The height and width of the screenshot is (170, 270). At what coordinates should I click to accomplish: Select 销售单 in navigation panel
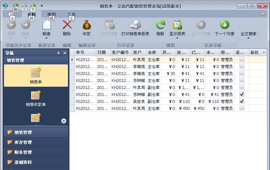click(36, 76)
